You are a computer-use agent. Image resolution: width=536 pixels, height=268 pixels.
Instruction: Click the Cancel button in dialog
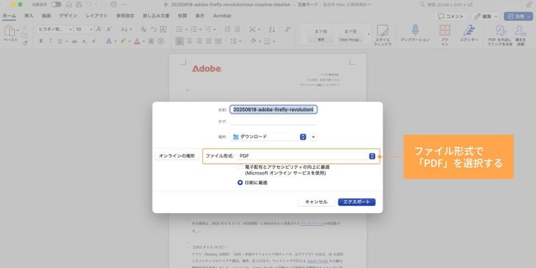pos(316,202)
